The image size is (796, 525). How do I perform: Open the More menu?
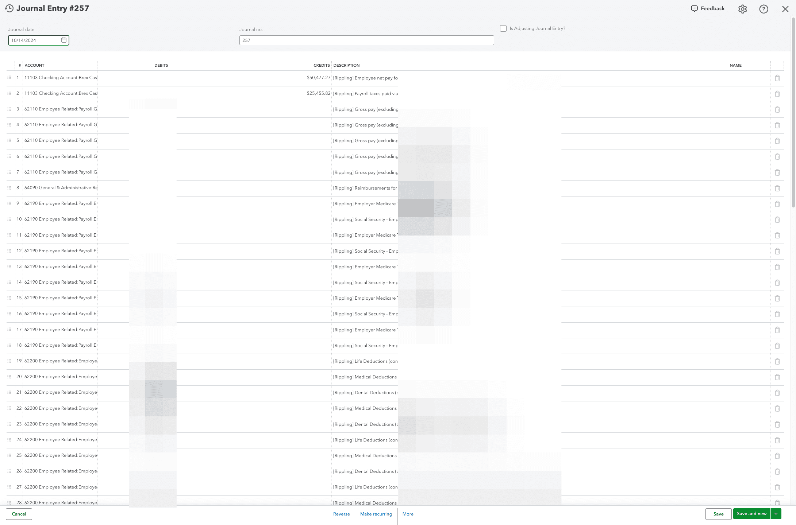[408, 514]
